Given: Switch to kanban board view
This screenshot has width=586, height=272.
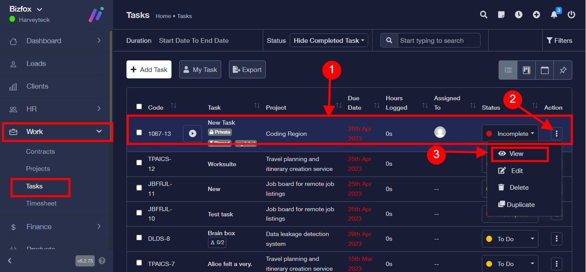Looking at the screenshot, I should point(526,70).
